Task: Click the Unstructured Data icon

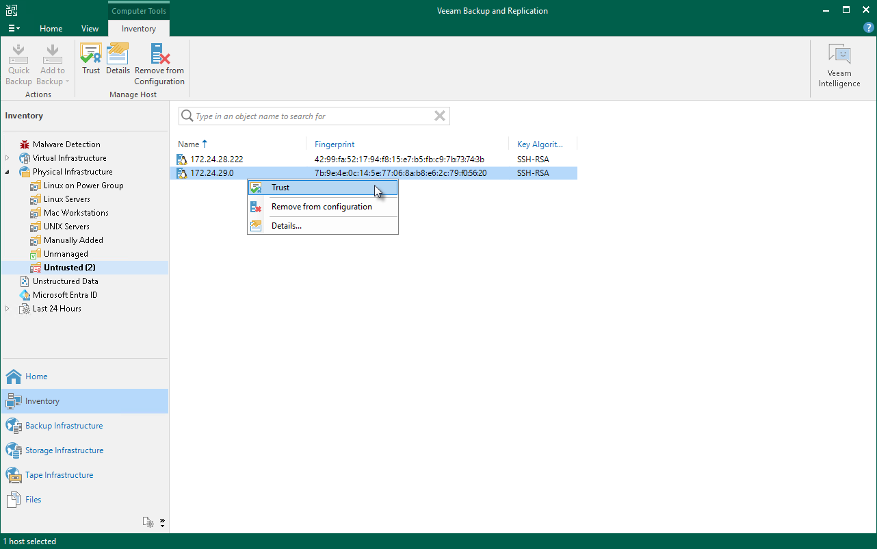Action: (x=25, y=281)
